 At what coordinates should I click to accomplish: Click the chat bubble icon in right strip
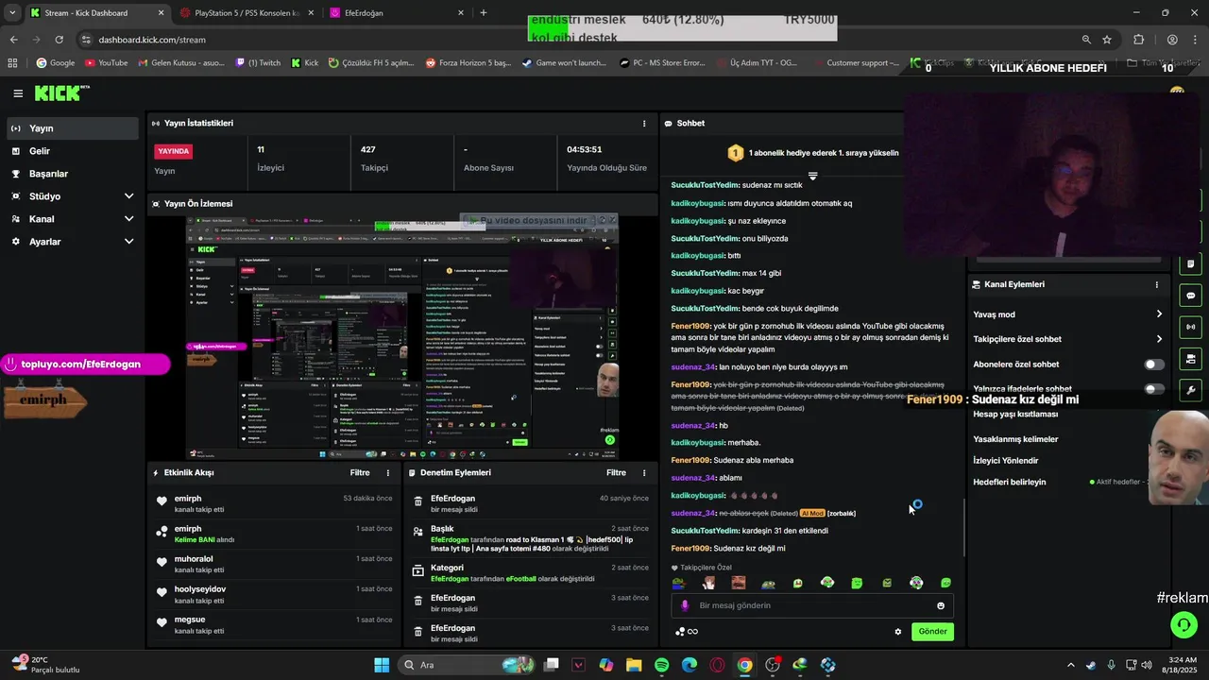[x=1190, y=296]
